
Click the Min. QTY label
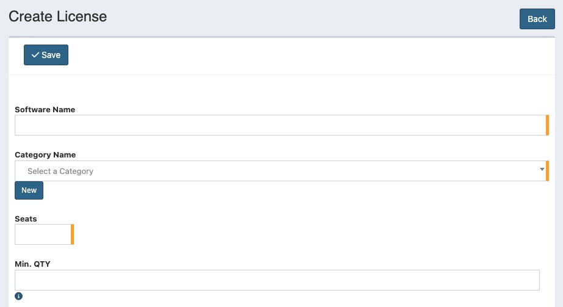click(x=32, y=264)
